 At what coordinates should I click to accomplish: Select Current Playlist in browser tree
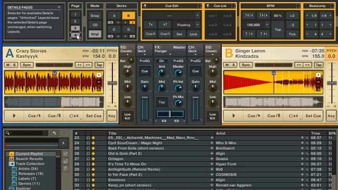pos(29,154)
